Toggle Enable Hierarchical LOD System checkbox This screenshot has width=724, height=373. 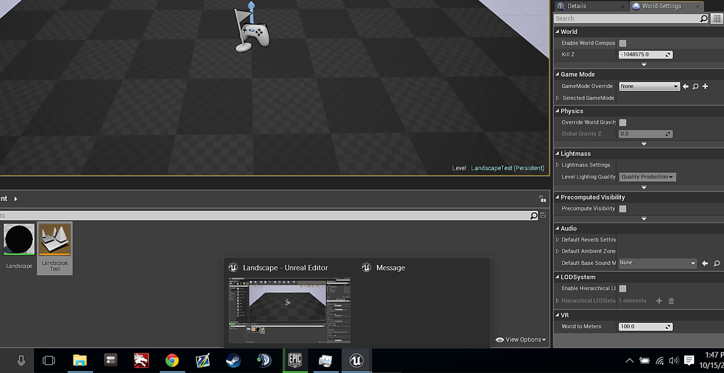point(623,288)
